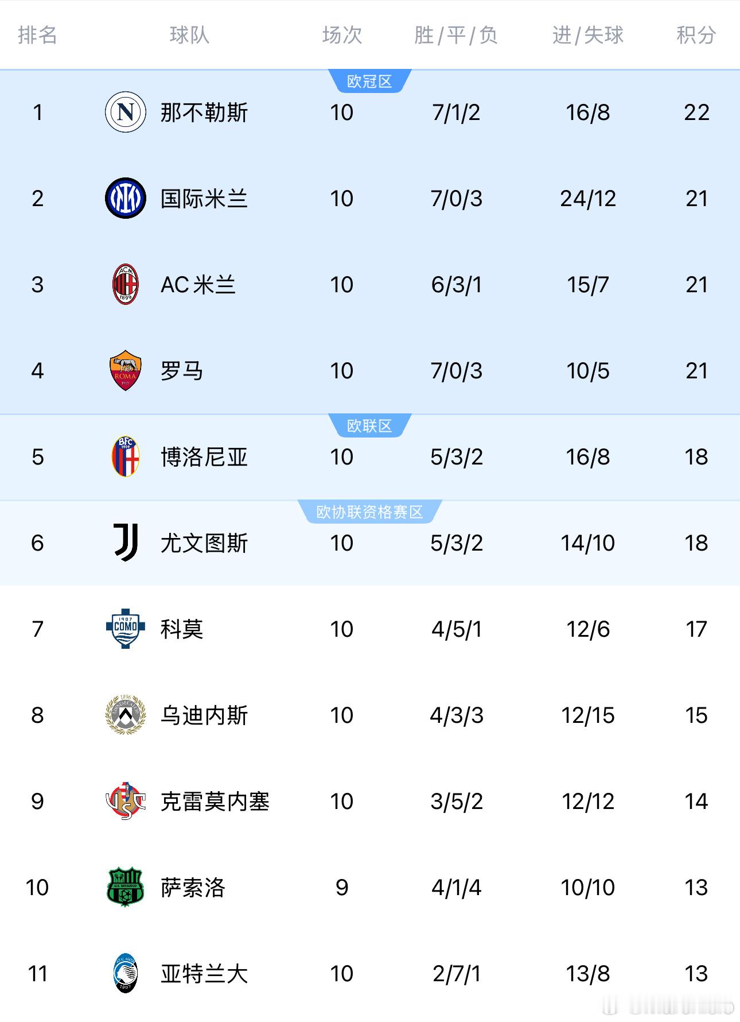Tap the 胜/平/负 column header
Image resolution: width=740 pixels, height=1022 pixels.
[456, 35]
